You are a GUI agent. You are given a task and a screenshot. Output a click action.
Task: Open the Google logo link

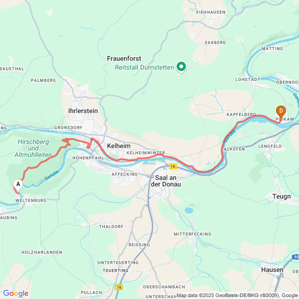pyautogui.click(x=15, y=293)
